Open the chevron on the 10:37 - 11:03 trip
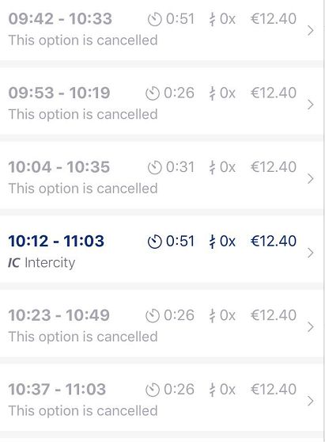 [310, 401]
